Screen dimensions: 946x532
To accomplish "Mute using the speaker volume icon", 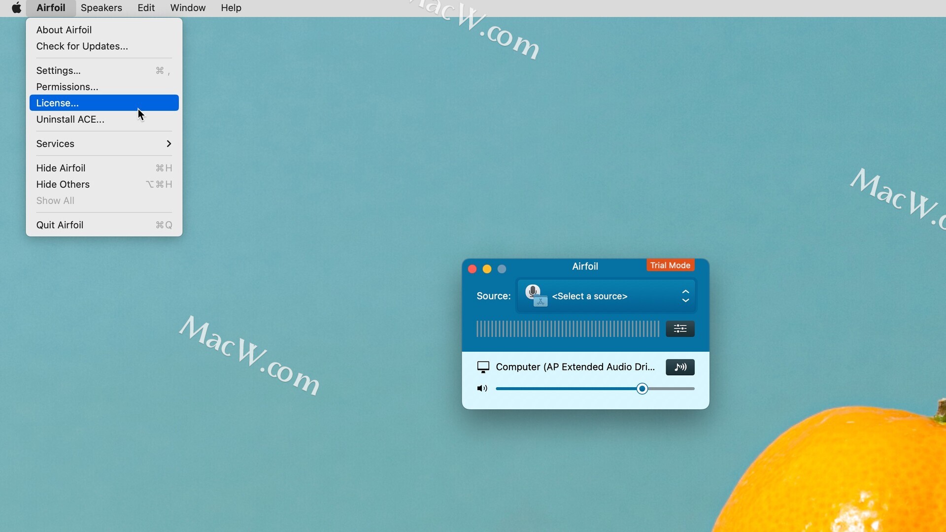I will (482, 389).
